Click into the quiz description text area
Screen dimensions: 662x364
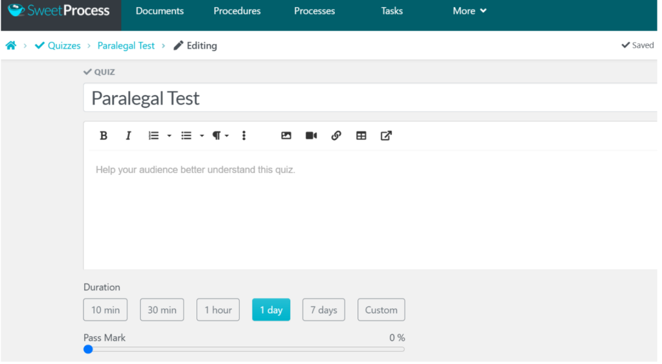pyautogui.click(x=370, y=209)
